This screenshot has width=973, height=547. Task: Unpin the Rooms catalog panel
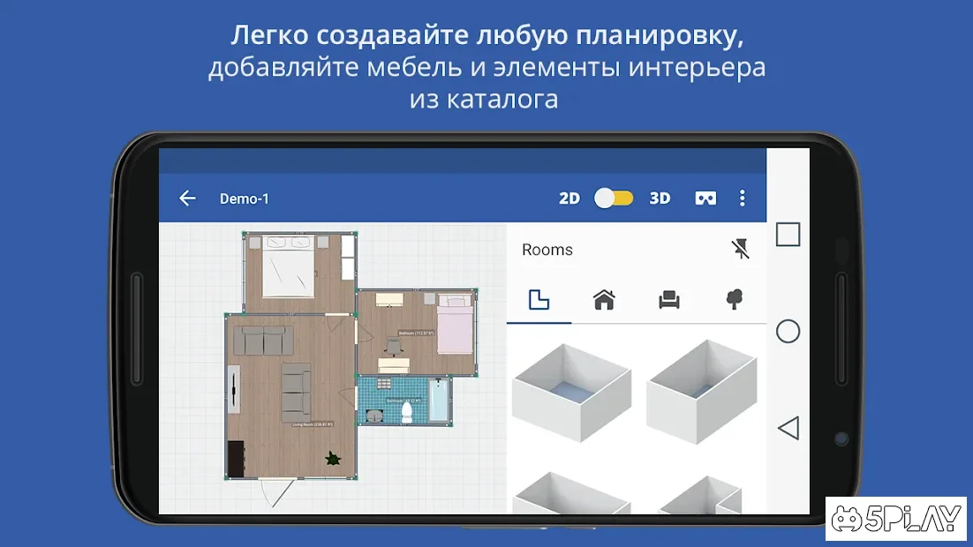741,250
